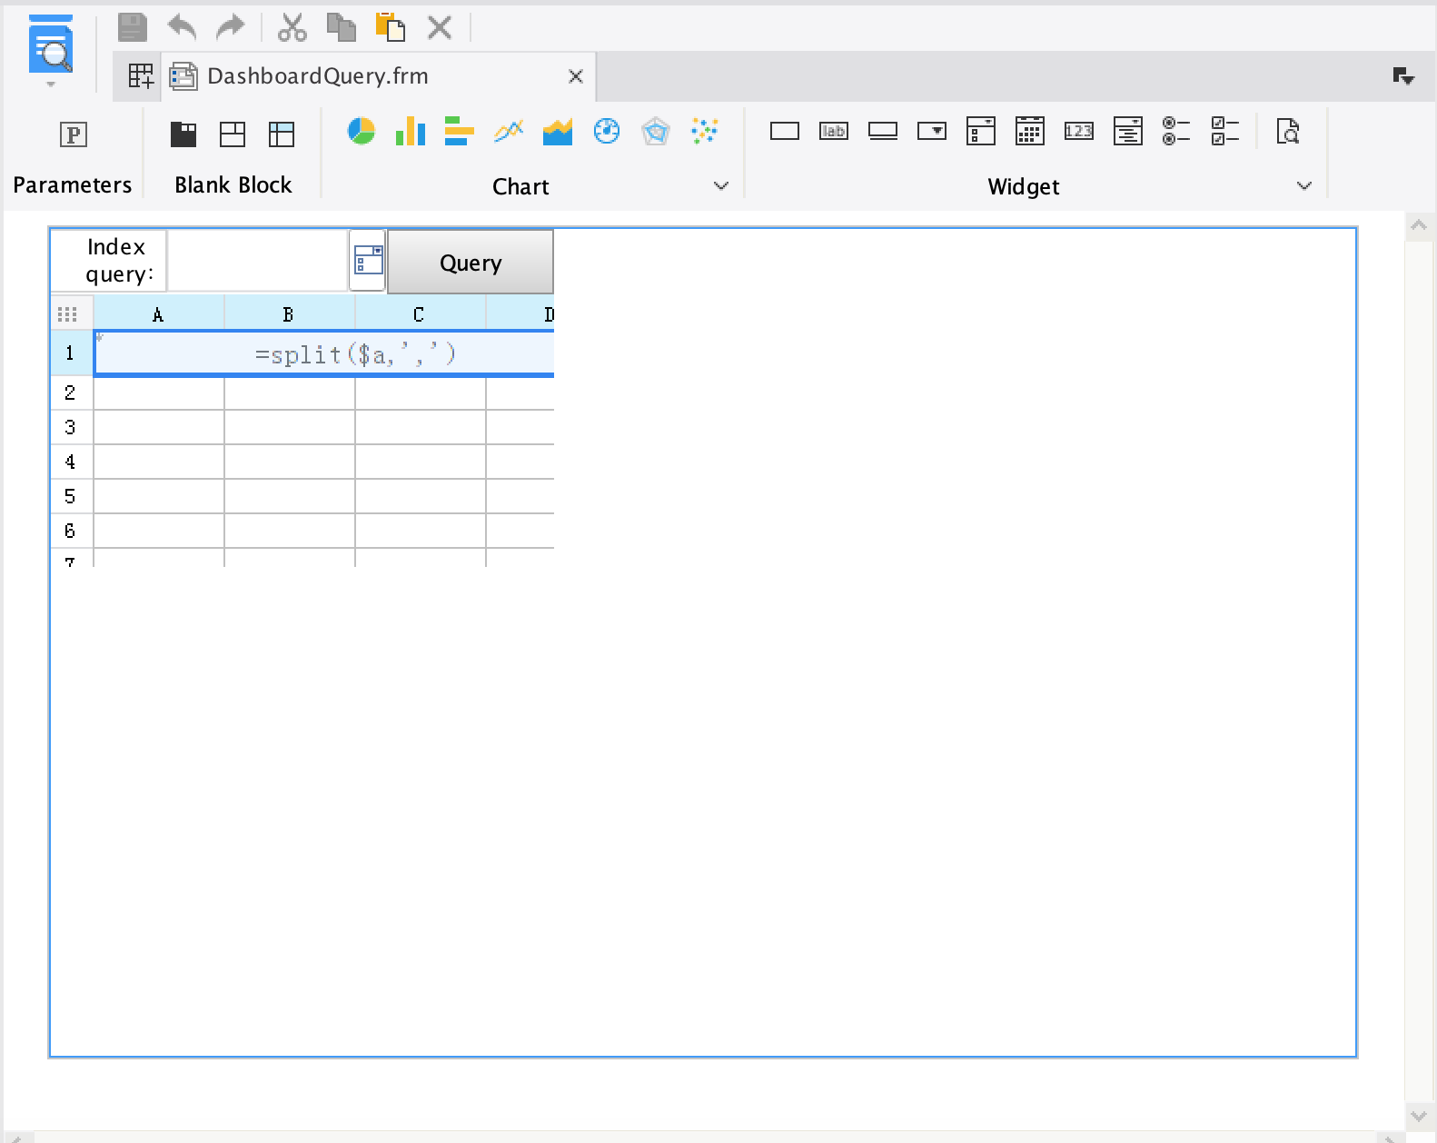Insert a pie chart
This screenshot has width=1437, height=1143.
coord(362,132)
